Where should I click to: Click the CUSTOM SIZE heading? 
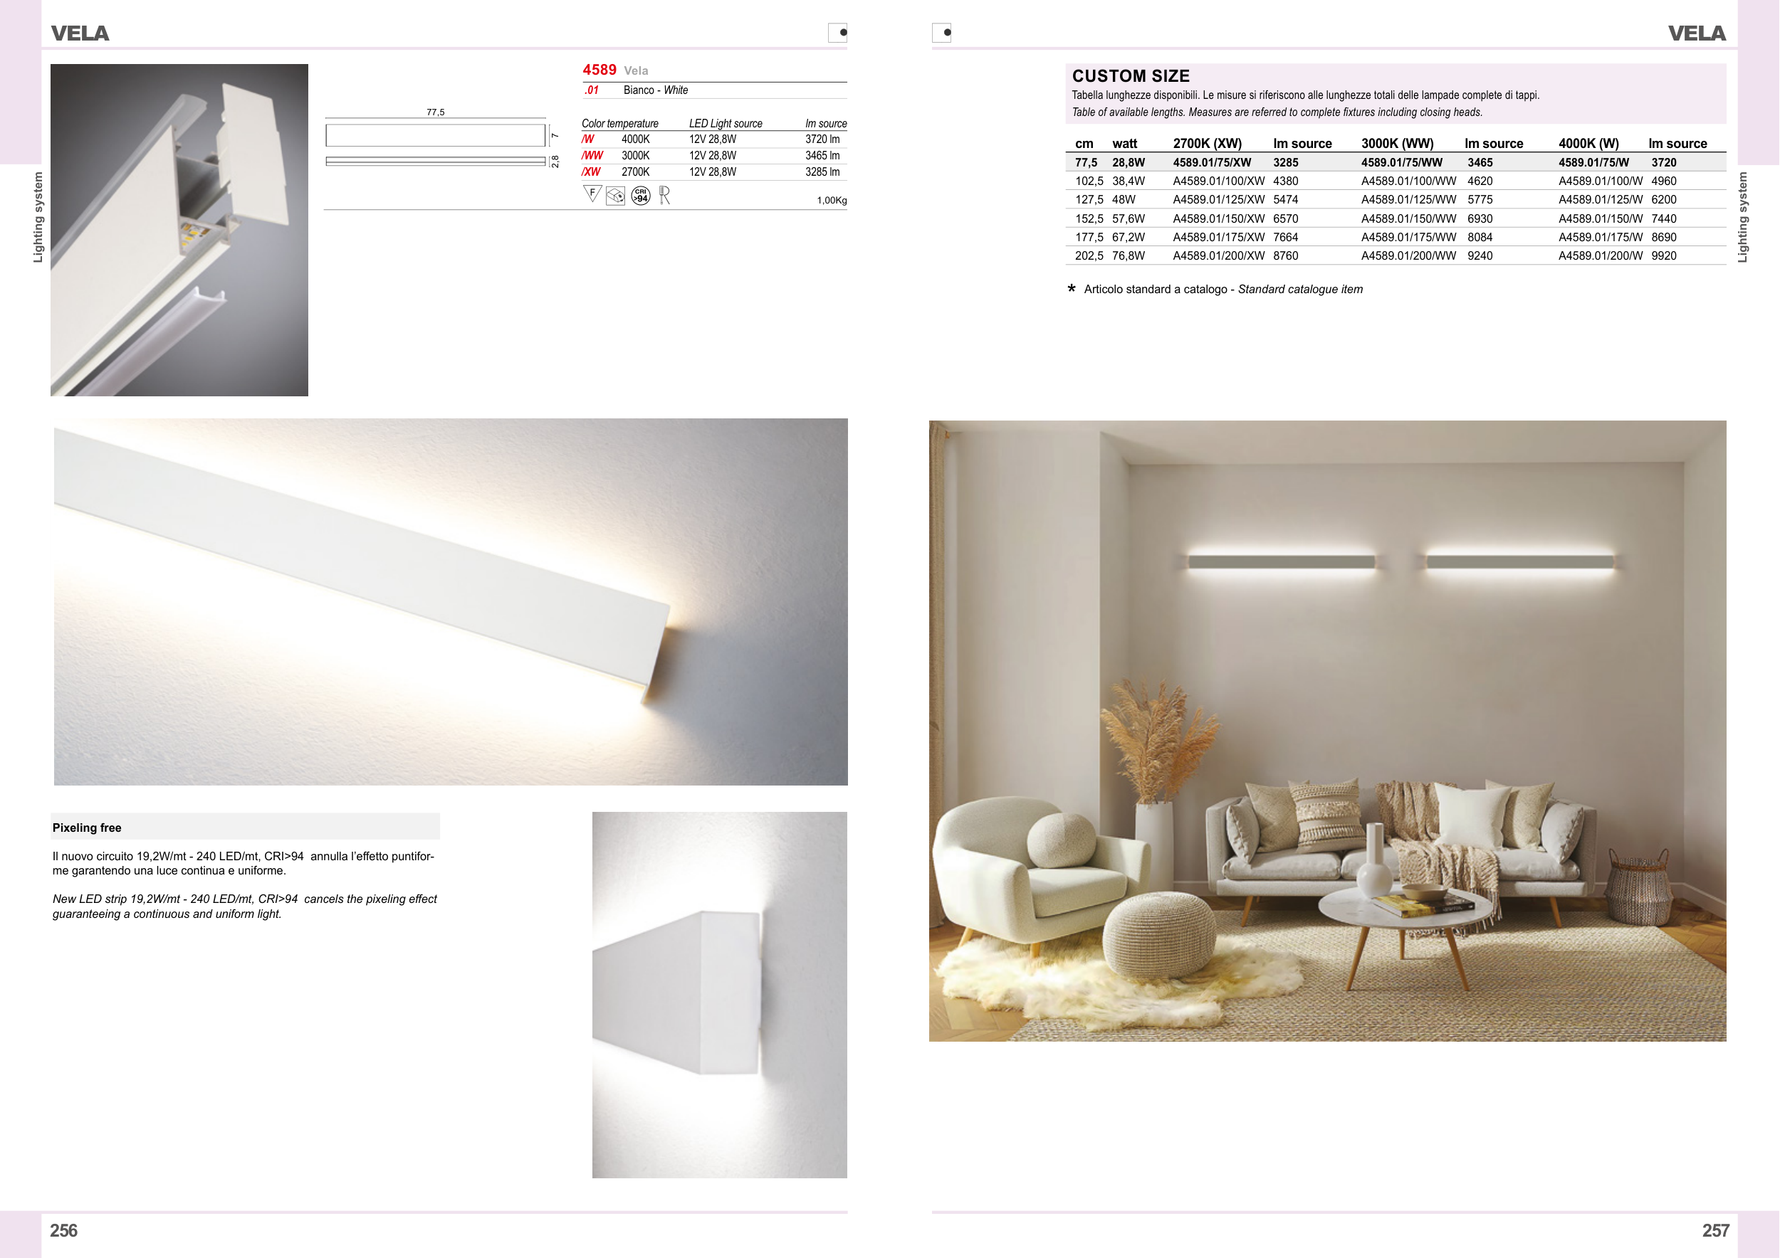1131,76
